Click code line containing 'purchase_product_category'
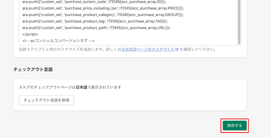Image resolution: width=271 pixels, height=138 pixels. 103,15
